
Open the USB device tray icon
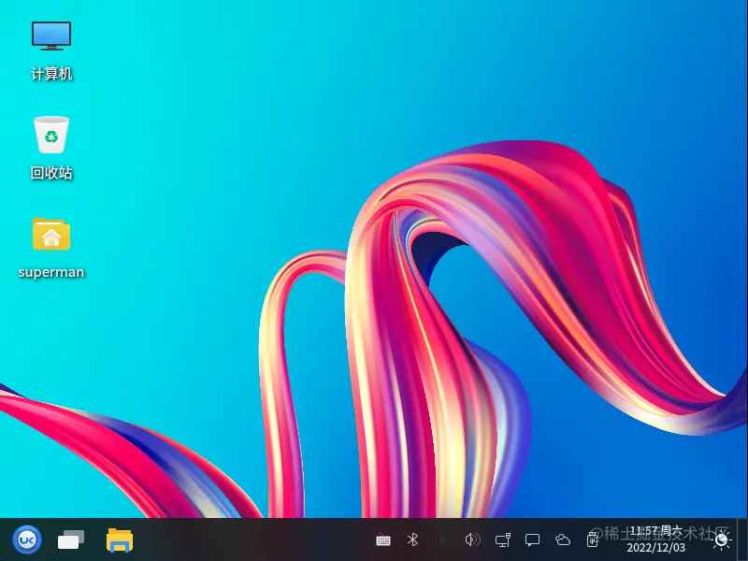pos(593,539)
